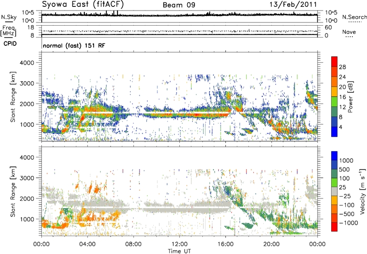Viewport: 367px width, 254px height.
Task: Pick Velocity colorbar segment between 100 and 500
Action: 334,174
